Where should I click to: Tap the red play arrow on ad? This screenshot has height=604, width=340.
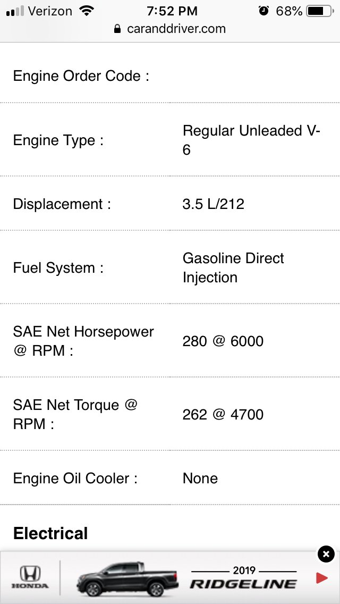[x=321, y=578]
